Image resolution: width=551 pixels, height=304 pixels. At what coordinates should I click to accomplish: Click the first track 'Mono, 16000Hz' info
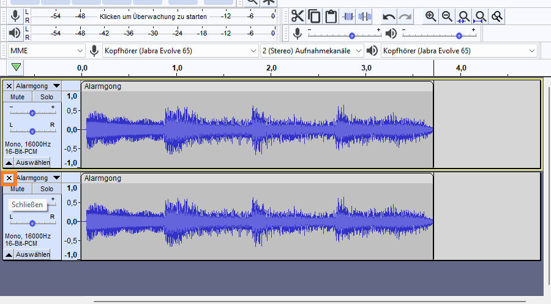[x=28, y=144]
